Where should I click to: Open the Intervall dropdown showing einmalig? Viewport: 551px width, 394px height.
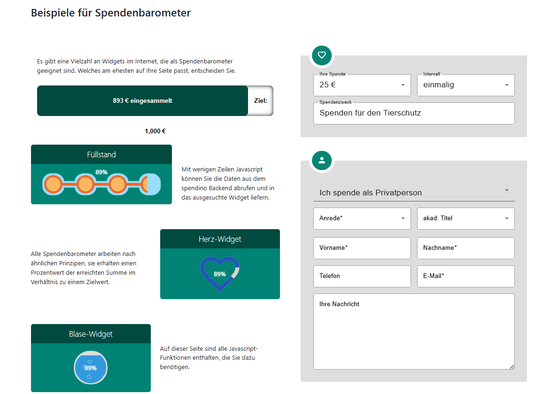465,85
